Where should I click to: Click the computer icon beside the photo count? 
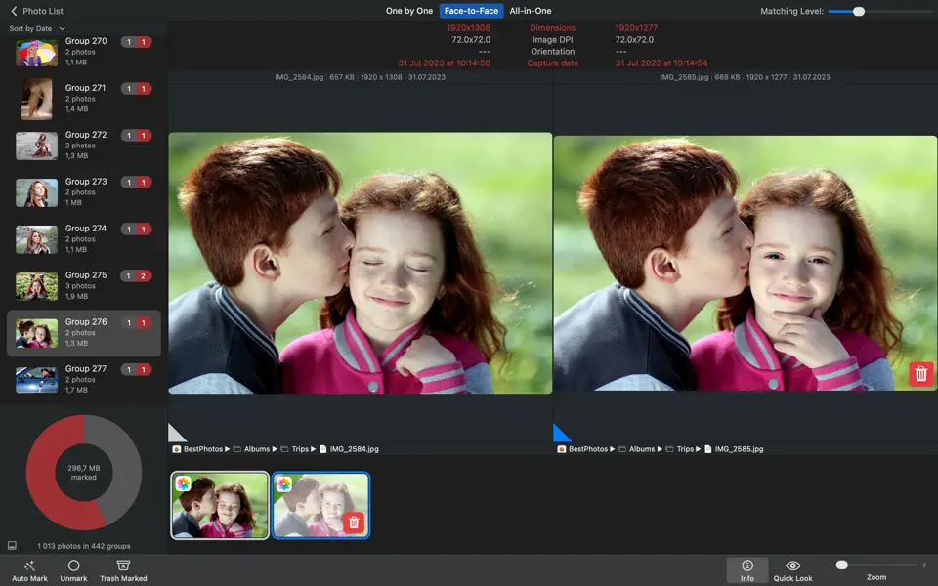[x=13, y=546]
